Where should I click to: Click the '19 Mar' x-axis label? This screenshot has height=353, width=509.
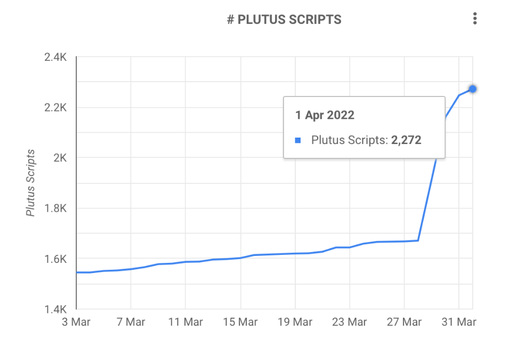[295, 322]
